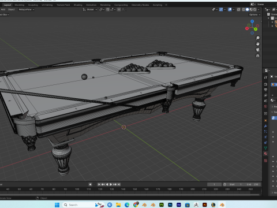Click the red X axis on the navigation gizmo
Image resolution: width=277 pixels, height=208 pixels.
pyautogui.click(x=247, y=28)
